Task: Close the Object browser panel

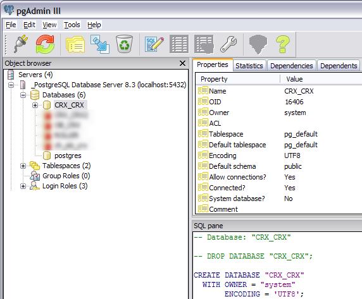Action: (182, 63)
